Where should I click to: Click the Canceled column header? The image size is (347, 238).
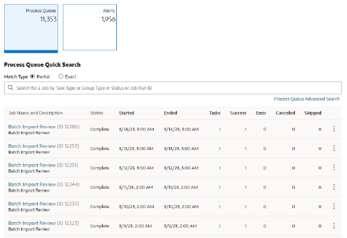[285, 113]
